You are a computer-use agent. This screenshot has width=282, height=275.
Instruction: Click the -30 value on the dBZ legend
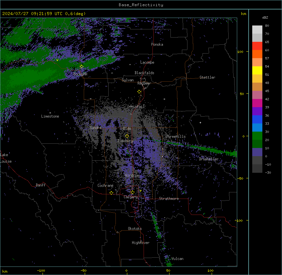point(268,172)
